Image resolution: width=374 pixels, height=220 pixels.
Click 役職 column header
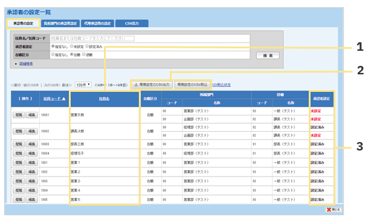[x=280, y=95]
